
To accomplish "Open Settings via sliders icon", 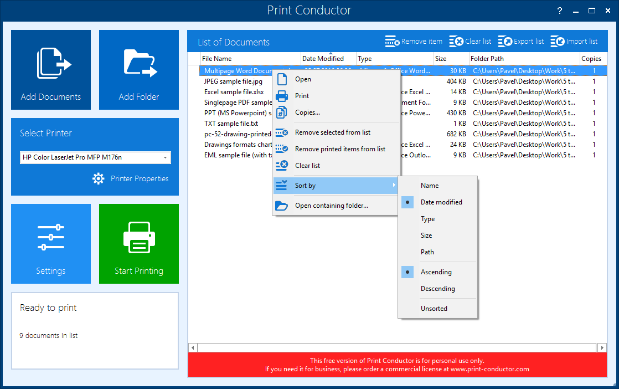I will [51, 237].
